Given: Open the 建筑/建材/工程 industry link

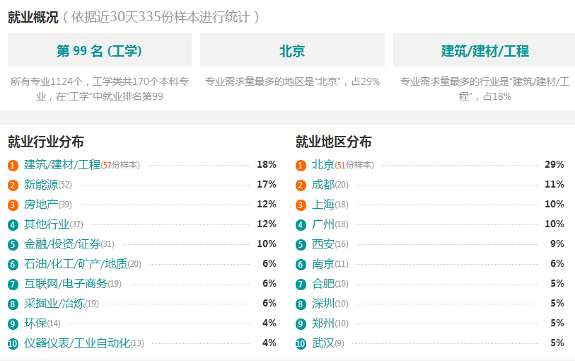Looking at the screenshot, I should (62, 164).
